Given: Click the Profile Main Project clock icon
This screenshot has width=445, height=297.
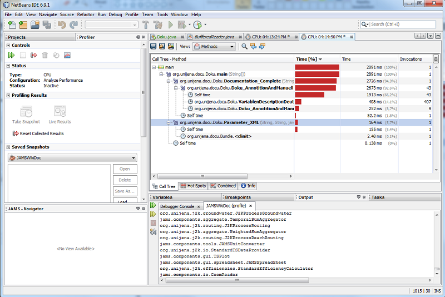Looking at the screenshot, I should click(x=197, y=24).
